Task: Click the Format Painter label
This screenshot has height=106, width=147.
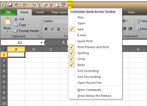Action: pos(29,31)
